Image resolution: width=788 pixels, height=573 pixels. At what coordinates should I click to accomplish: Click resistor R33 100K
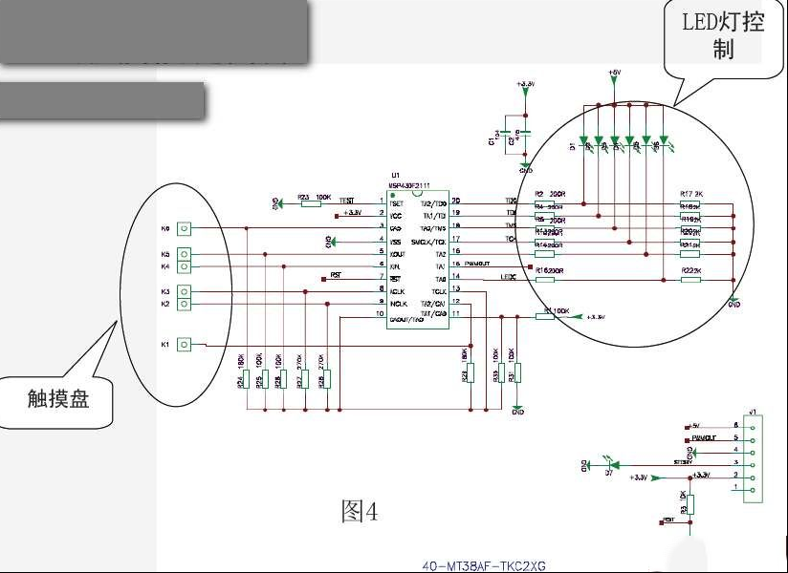tap(501, 372)
